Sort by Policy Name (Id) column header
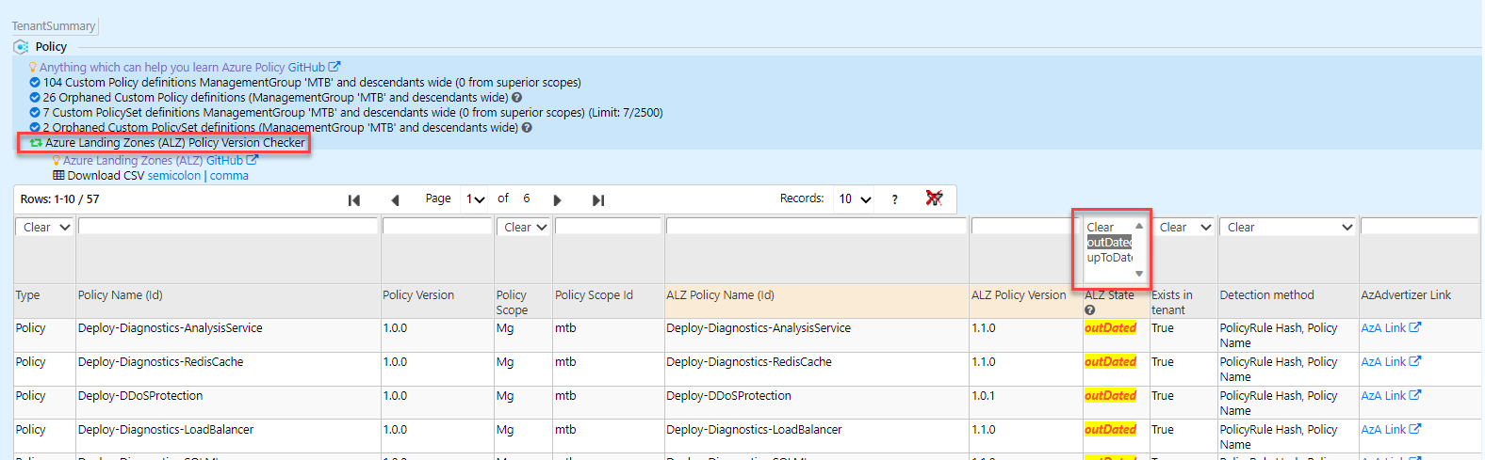The image size is (1485, 460). click(x=121, y=295)
